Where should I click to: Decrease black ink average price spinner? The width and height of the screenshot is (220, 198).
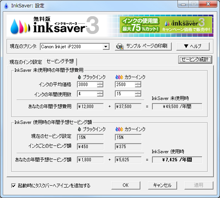[100, 86]
